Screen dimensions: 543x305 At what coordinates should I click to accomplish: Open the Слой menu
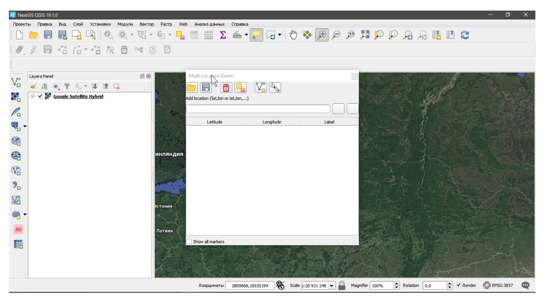point(78,24)
